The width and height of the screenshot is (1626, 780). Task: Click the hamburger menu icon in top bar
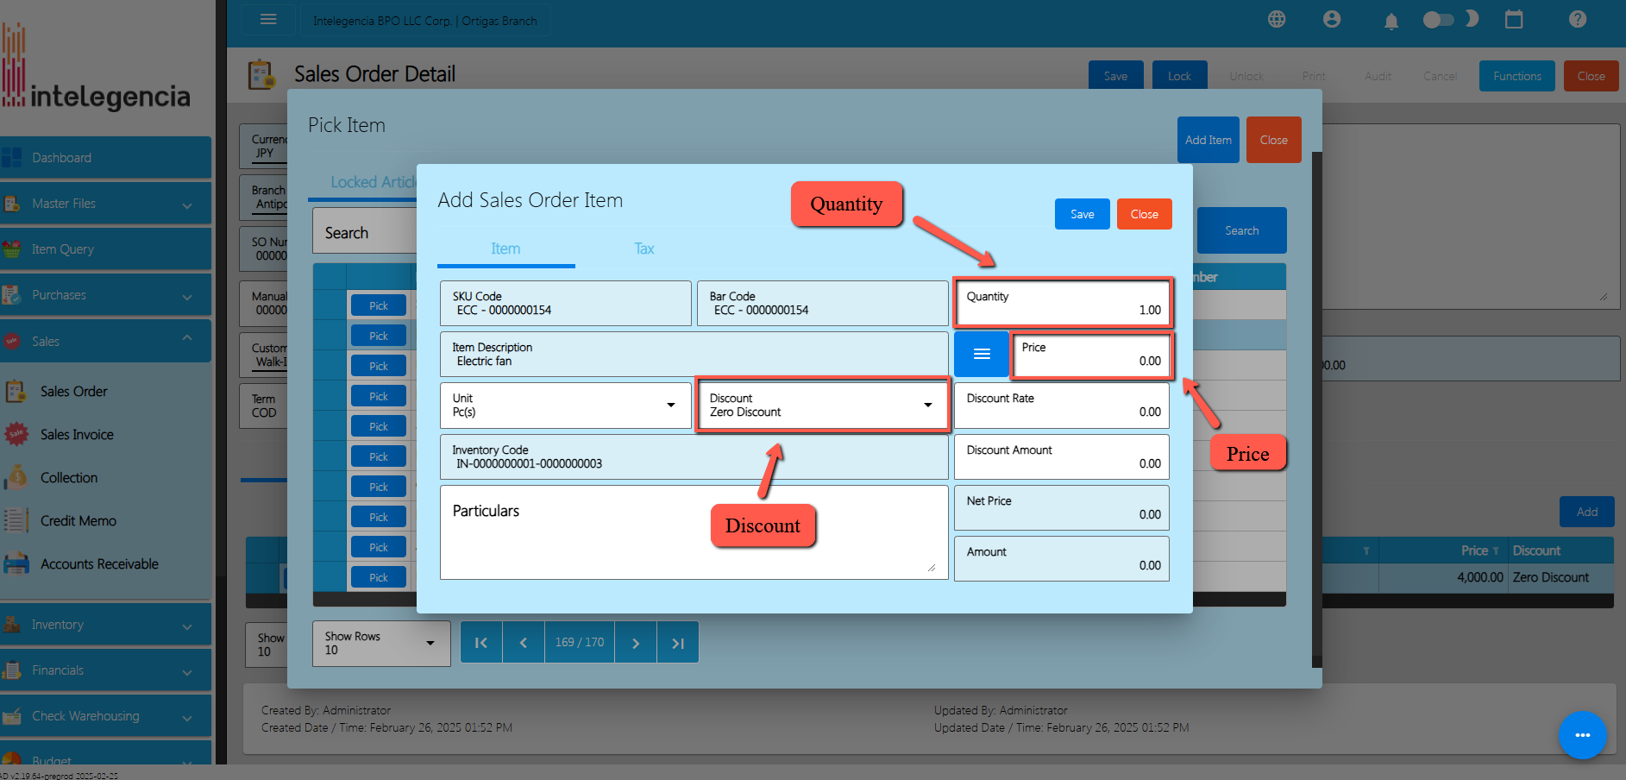[268, 19]
